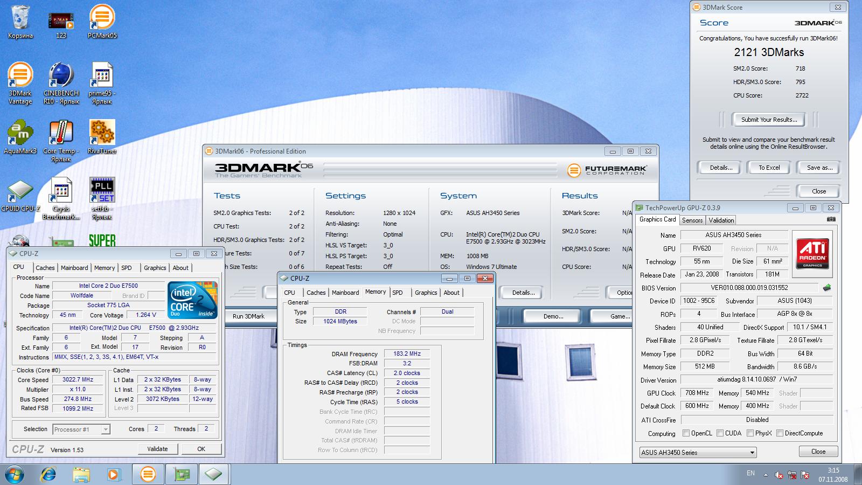Launch the 3DMark Vantage shortcut
This screenshot has height=485, width=862.
20,84
